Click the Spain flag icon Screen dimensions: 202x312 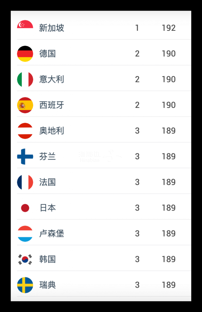[25, 105]
